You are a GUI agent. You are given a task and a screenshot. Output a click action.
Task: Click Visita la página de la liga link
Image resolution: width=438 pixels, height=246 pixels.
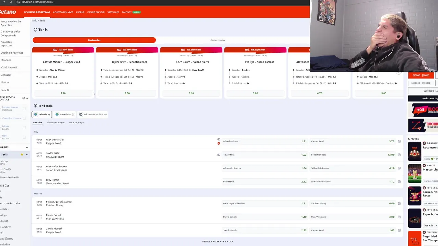click(218, 242)
